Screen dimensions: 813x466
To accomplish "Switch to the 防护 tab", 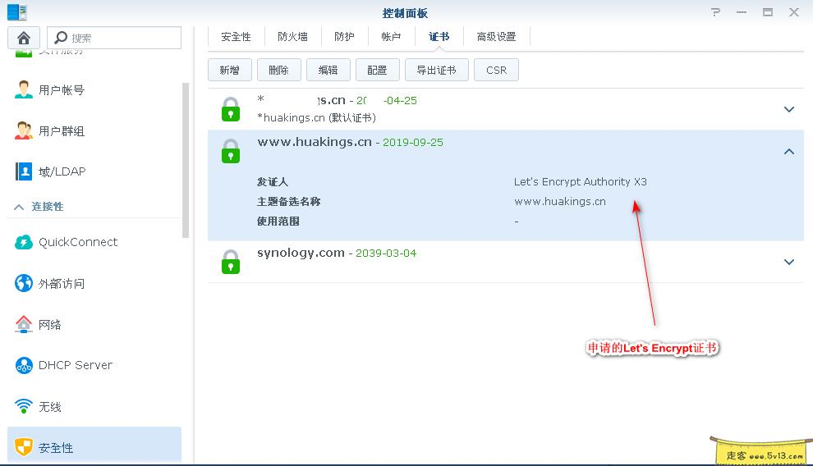I will pos(344,37).
